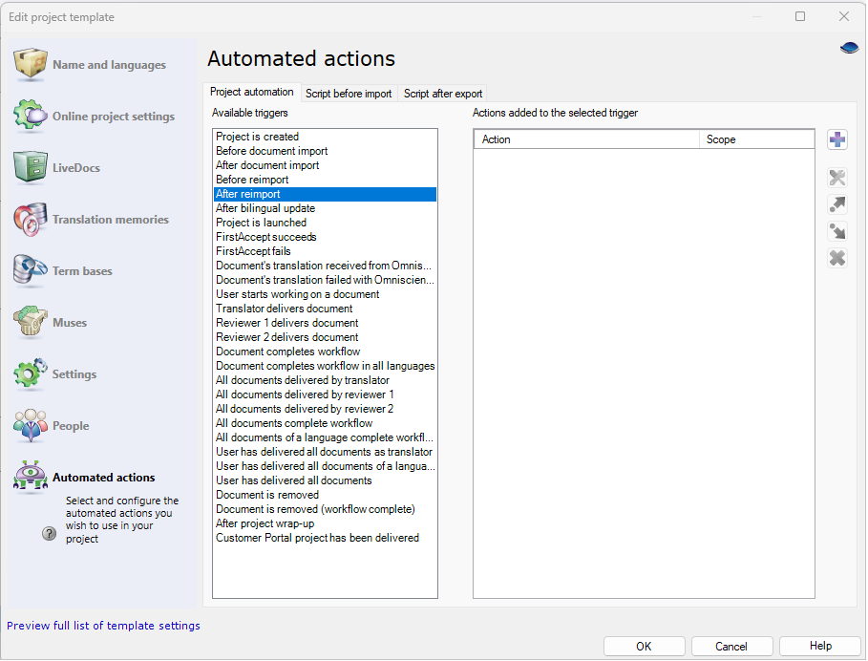Click the question mark help icon in sidebar
This screenshot has width=868, height=661.
click(49, 533)
